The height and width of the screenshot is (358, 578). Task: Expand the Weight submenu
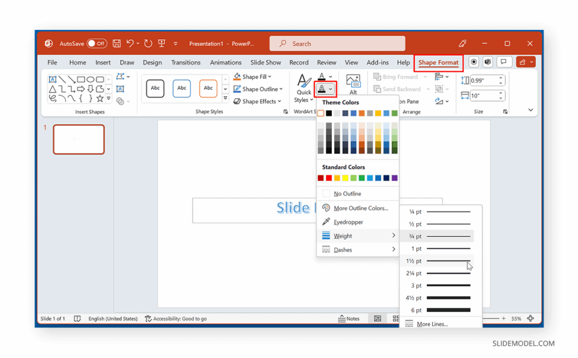tap(357, 235)
